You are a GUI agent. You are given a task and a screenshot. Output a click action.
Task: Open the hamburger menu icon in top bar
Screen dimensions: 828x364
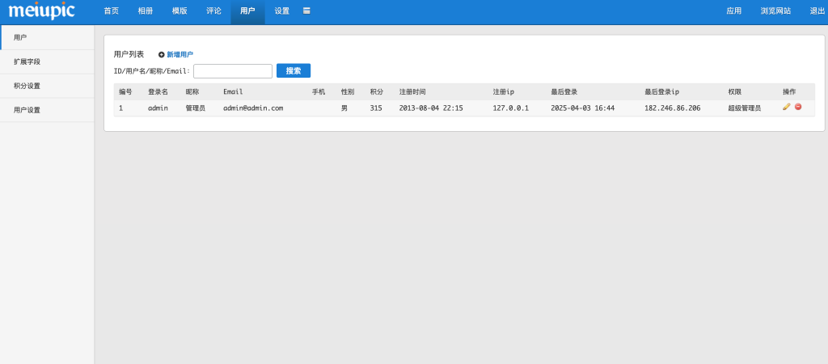306,11
